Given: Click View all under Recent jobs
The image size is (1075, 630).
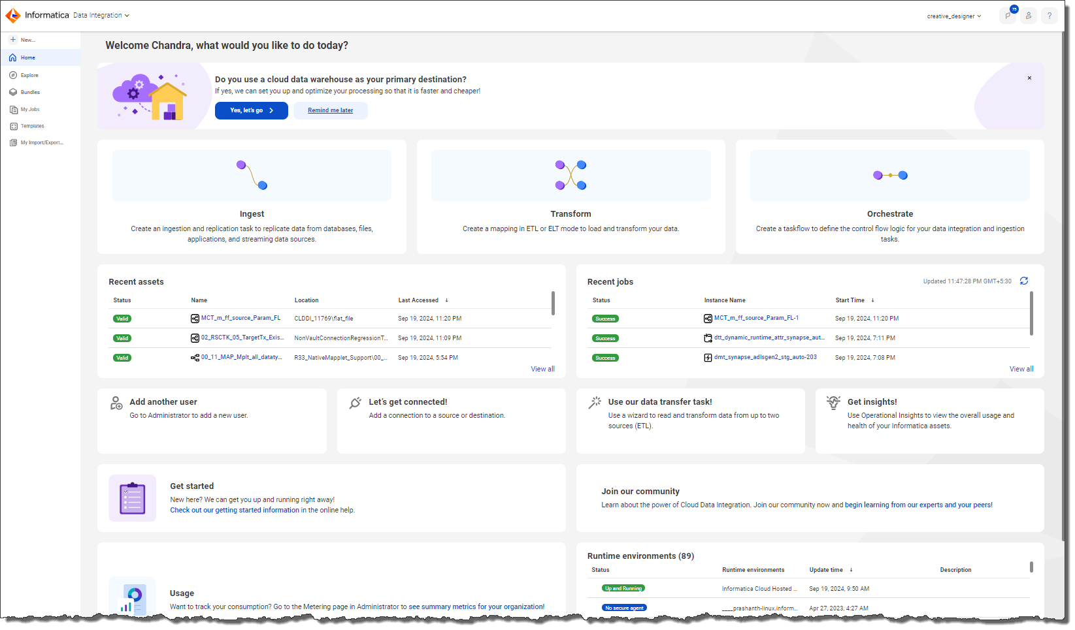Looking at the screenshot, I should coord(1021,369).
